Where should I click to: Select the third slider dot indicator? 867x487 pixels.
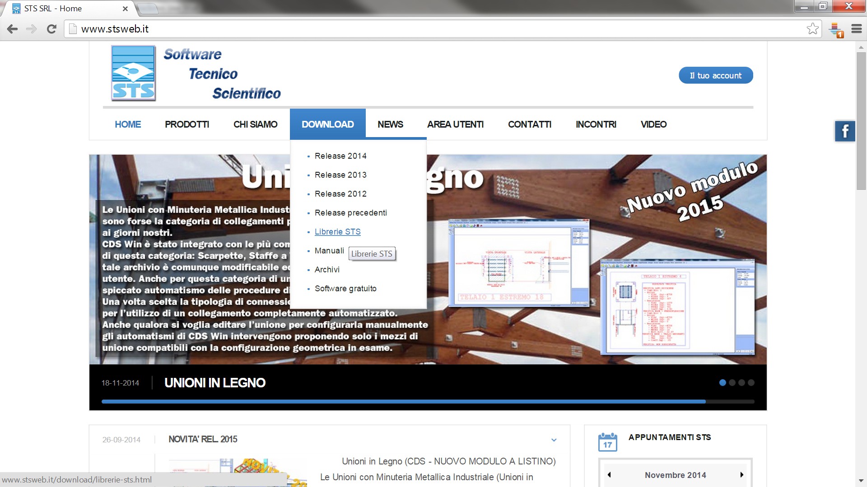741,382
